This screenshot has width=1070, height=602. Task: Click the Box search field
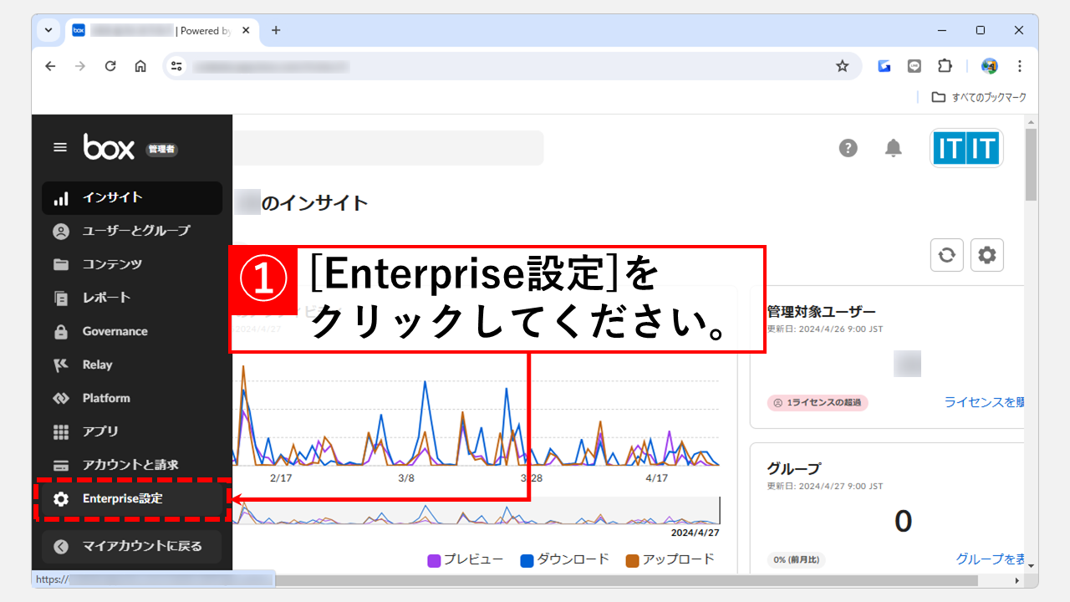pyautogui.click(x=388, y=148)
